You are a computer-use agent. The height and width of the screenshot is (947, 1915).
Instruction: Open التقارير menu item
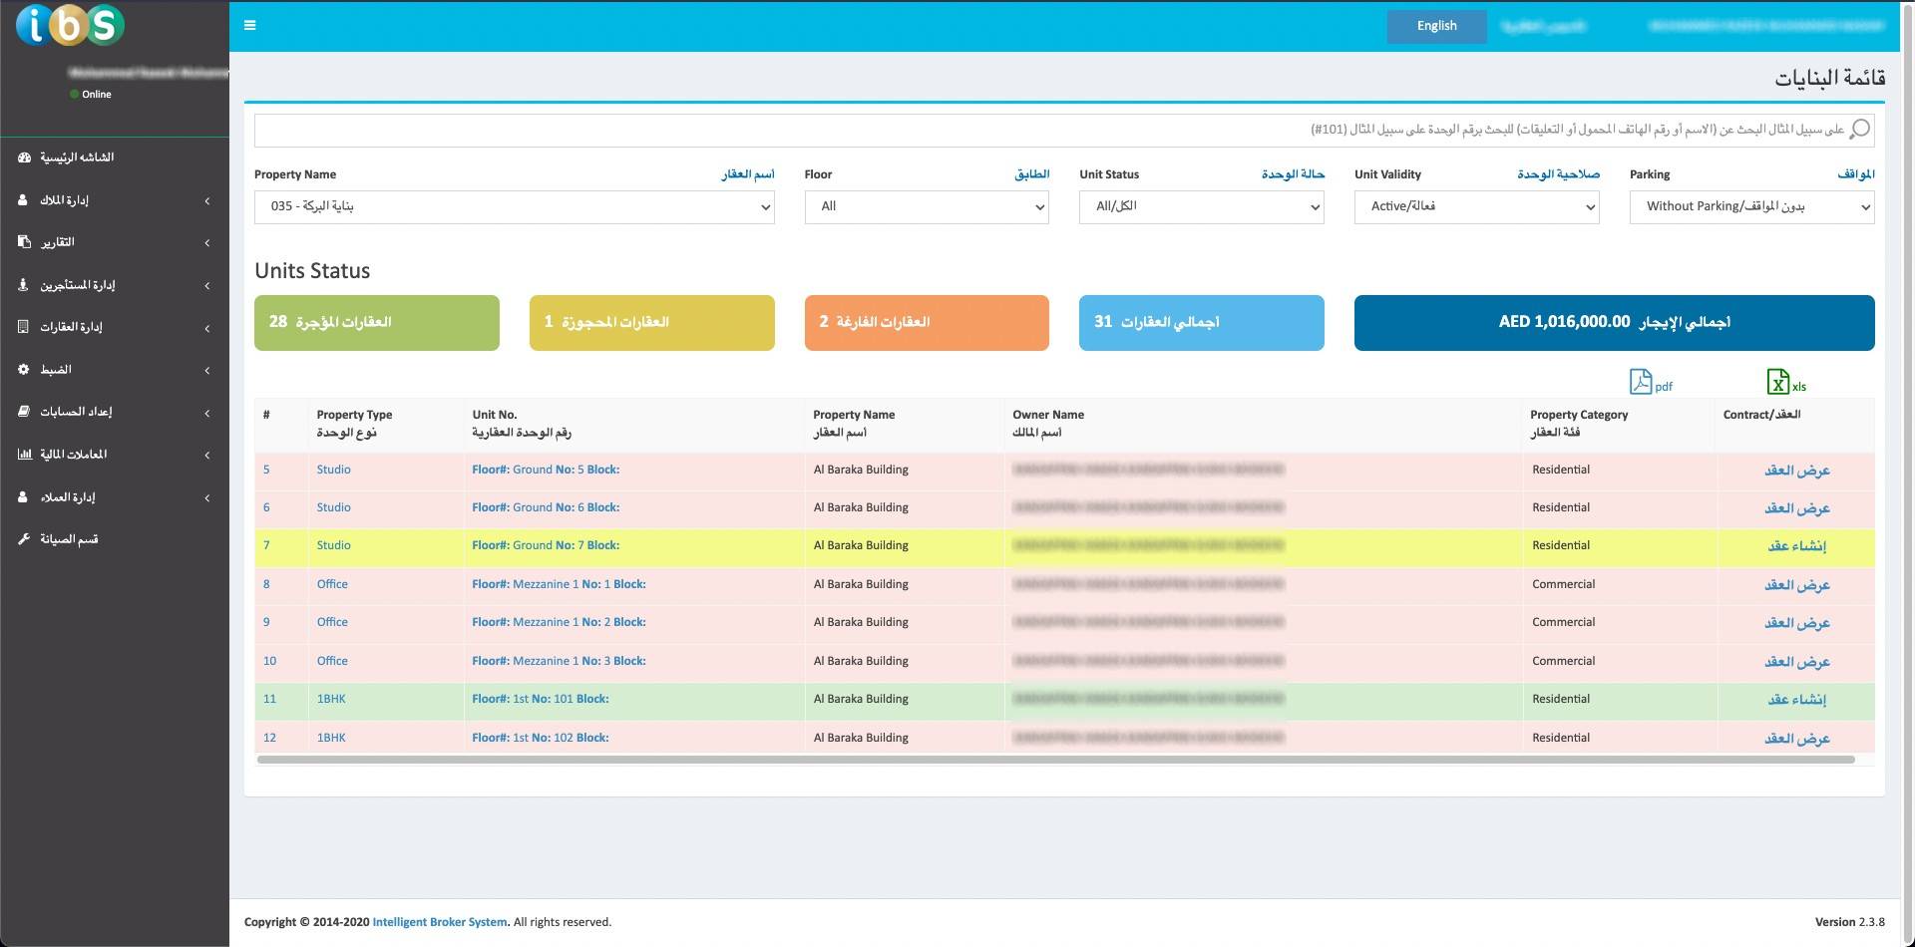coord(115,242)
